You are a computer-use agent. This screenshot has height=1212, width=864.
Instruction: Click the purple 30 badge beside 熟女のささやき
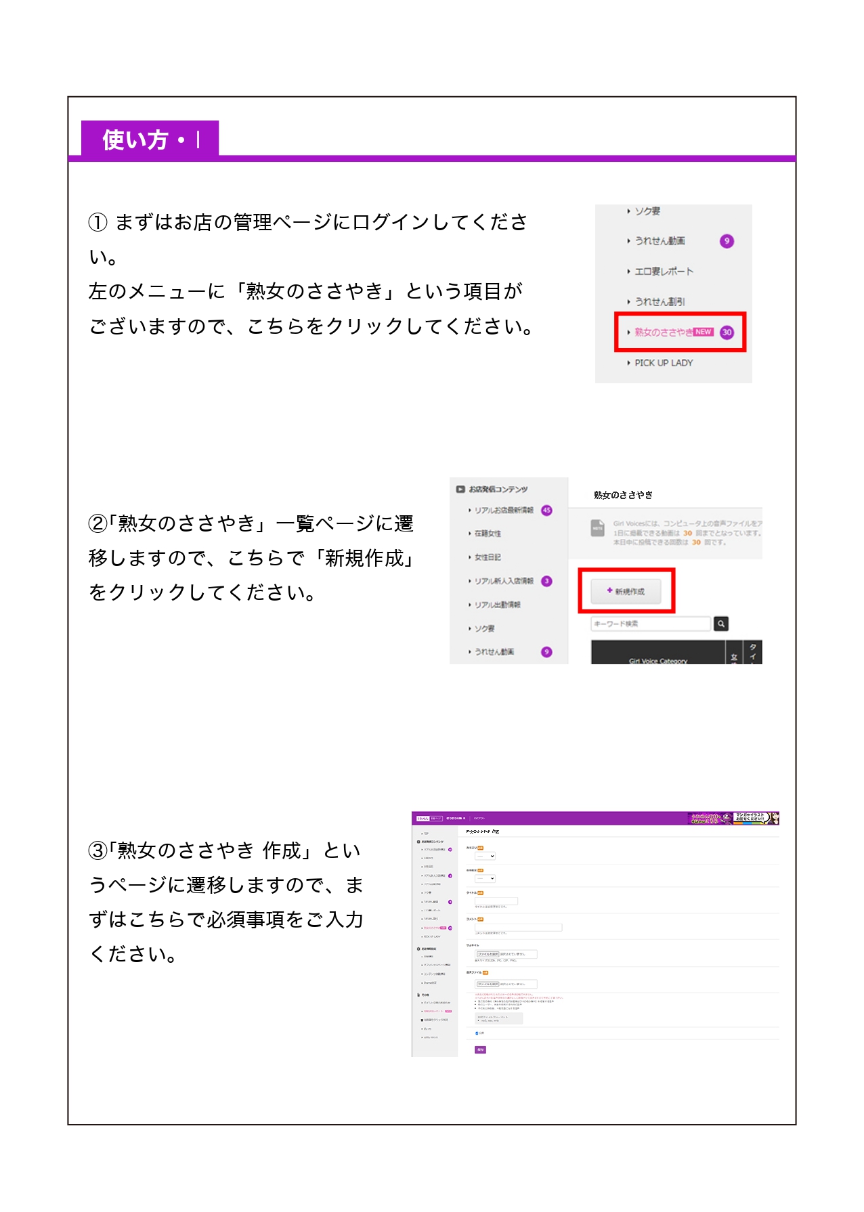(x=727, y=332)
